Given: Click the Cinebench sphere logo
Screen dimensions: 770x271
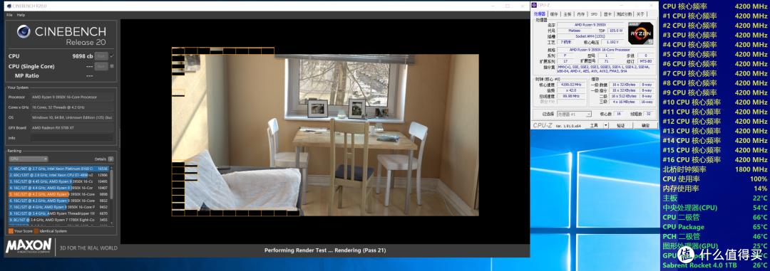Looking at the screenshot, I should 24,32.
